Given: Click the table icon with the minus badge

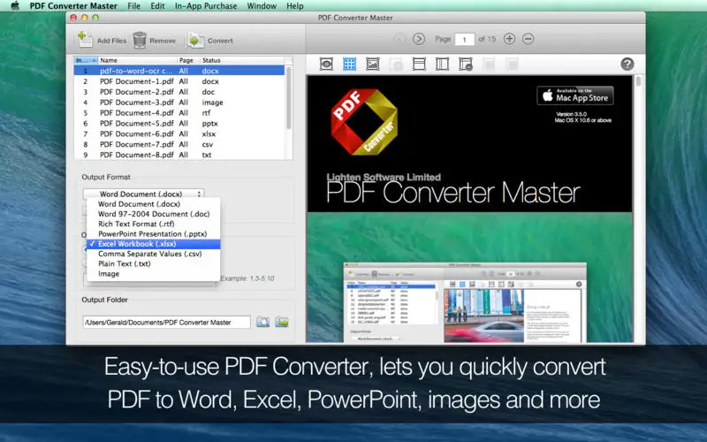Looking at the screenshot, I should (466, 64).
